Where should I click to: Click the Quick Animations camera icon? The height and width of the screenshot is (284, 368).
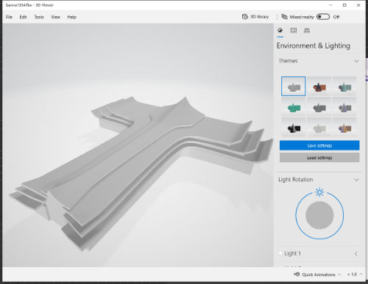tap(297, 274)
